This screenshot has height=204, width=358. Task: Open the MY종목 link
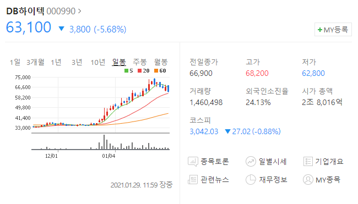[328, 180]
